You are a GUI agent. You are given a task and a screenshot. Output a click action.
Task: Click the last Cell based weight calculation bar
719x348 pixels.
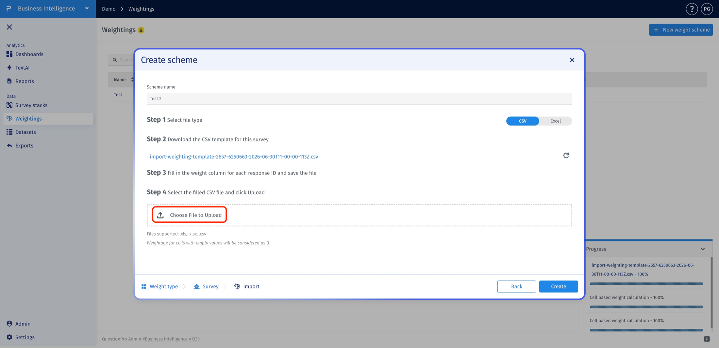[x=646, y=330]
